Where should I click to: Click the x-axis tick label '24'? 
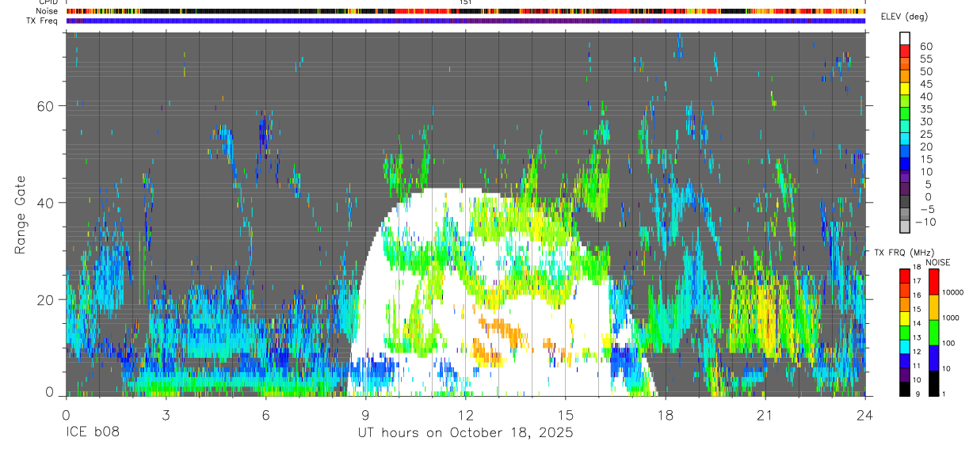click(x=864, y=415)
